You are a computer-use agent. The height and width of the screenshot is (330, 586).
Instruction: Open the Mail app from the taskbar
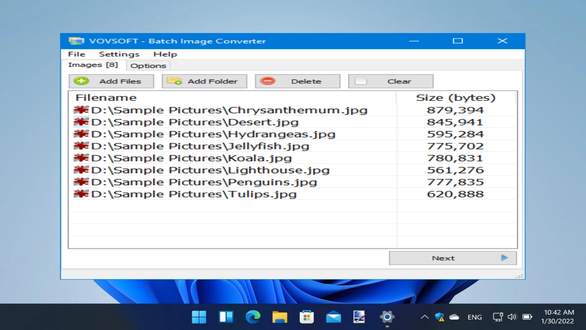click(x=333, y=317)
